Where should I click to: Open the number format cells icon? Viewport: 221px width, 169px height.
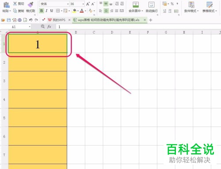pyautogui.click(x=176, y=11)
